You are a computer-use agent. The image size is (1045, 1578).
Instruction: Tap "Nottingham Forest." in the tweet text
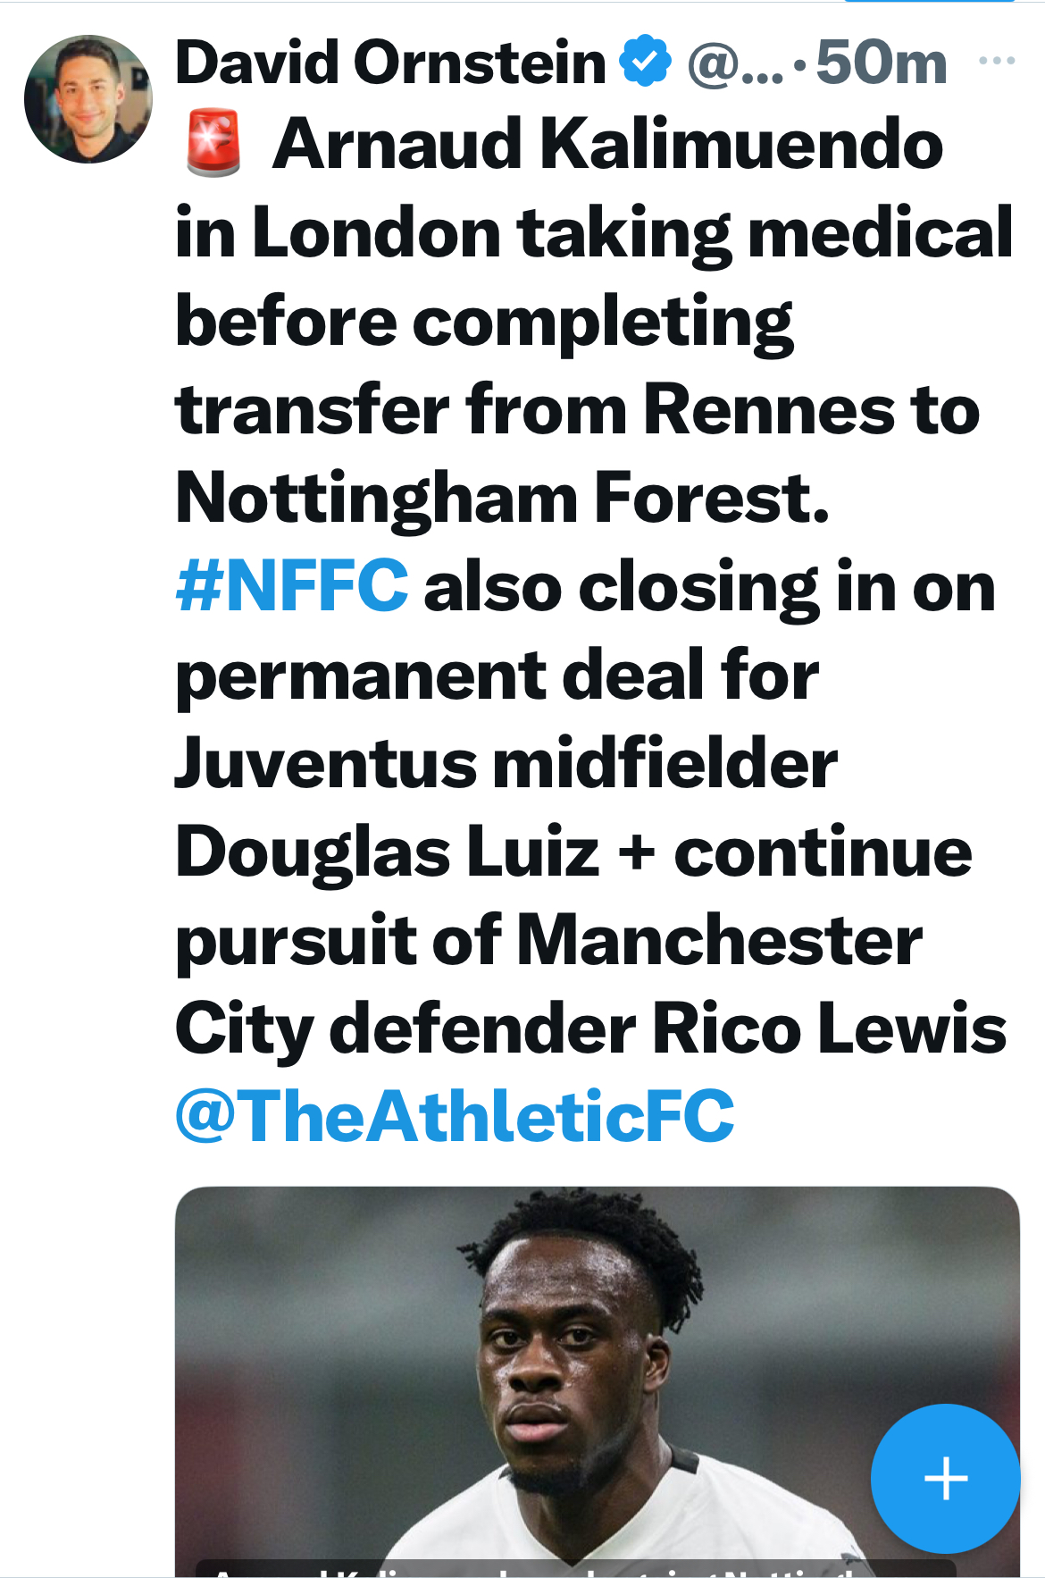coord(502,498)
